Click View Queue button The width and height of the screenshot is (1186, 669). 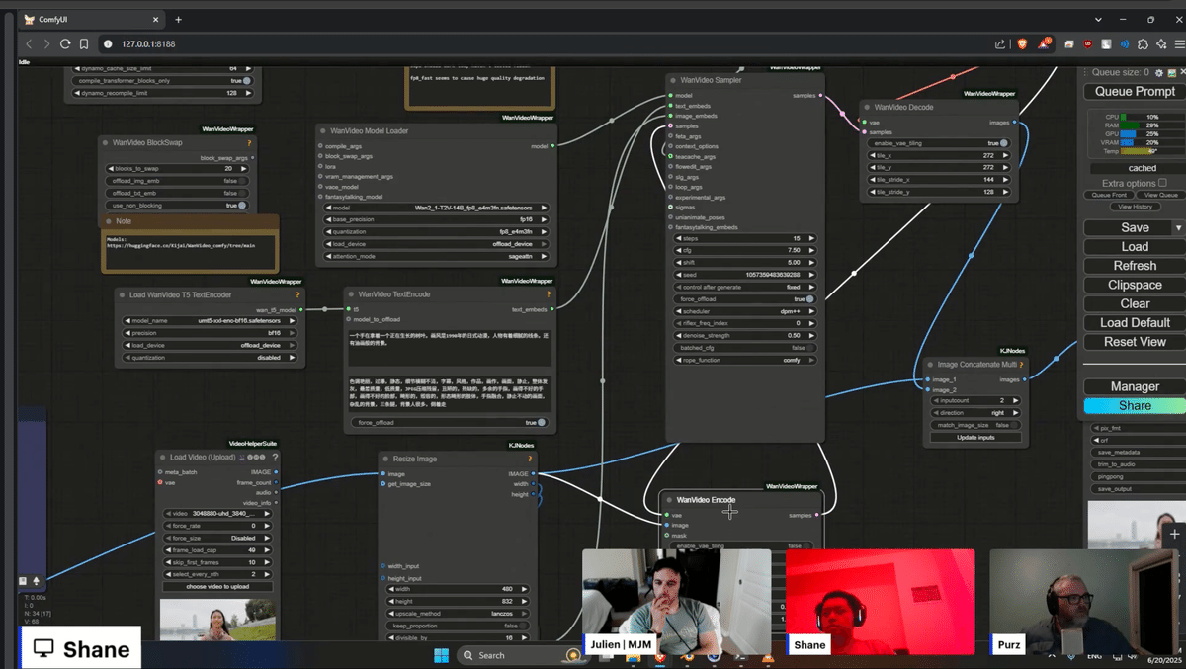1160,195
